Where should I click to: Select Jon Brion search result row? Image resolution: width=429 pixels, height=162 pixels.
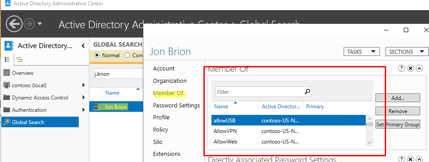[116, 107]
